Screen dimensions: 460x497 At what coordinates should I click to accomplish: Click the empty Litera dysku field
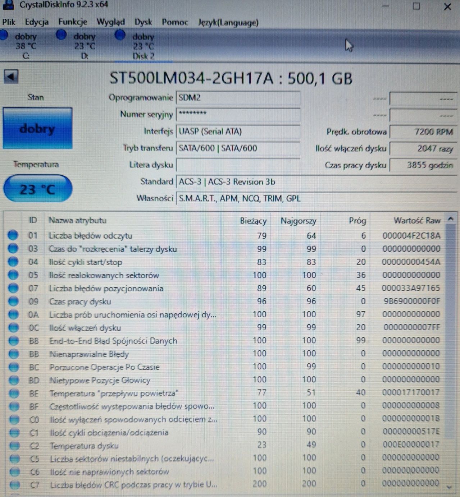pyautogui.click(x=238, y=165)
